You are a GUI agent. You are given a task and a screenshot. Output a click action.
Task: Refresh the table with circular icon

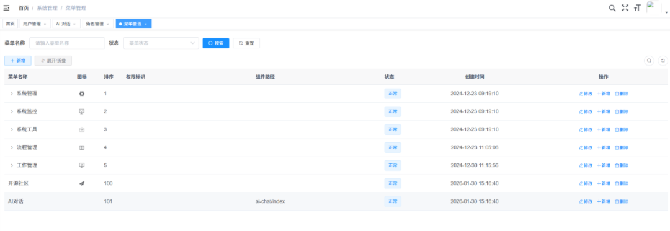click(x=663, y=61)
